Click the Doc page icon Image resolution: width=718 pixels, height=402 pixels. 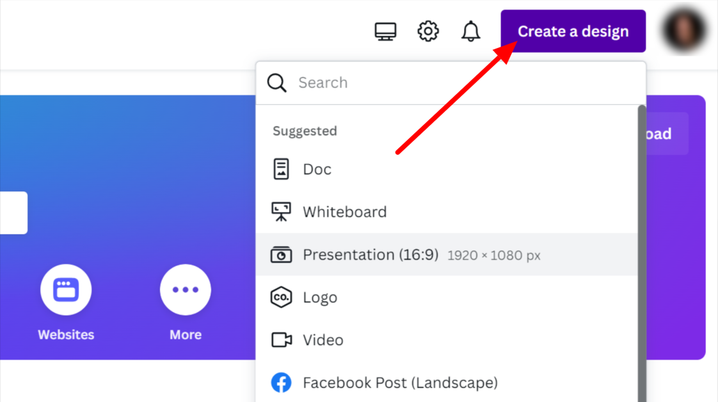tap(281, 169)
